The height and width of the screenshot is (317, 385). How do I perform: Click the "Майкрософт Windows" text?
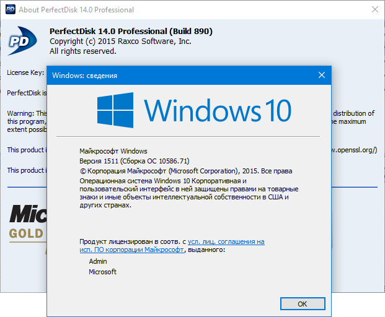click(113, 150)
